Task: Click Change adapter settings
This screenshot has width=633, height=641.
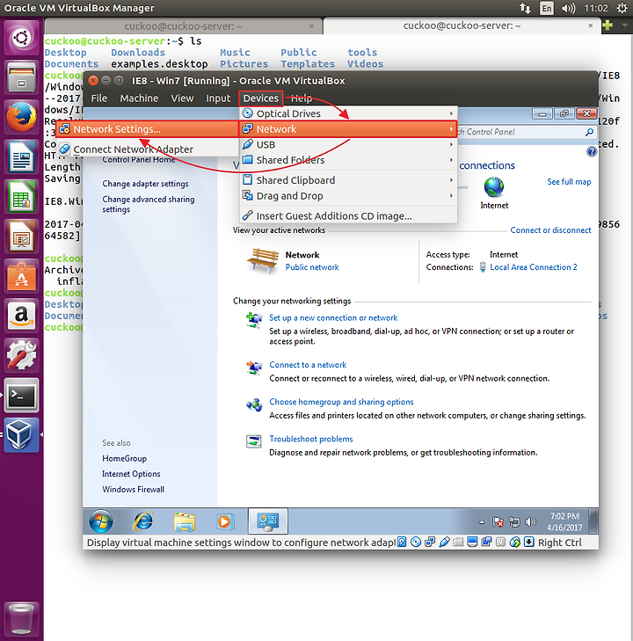Action: click(x=145, y=184)
